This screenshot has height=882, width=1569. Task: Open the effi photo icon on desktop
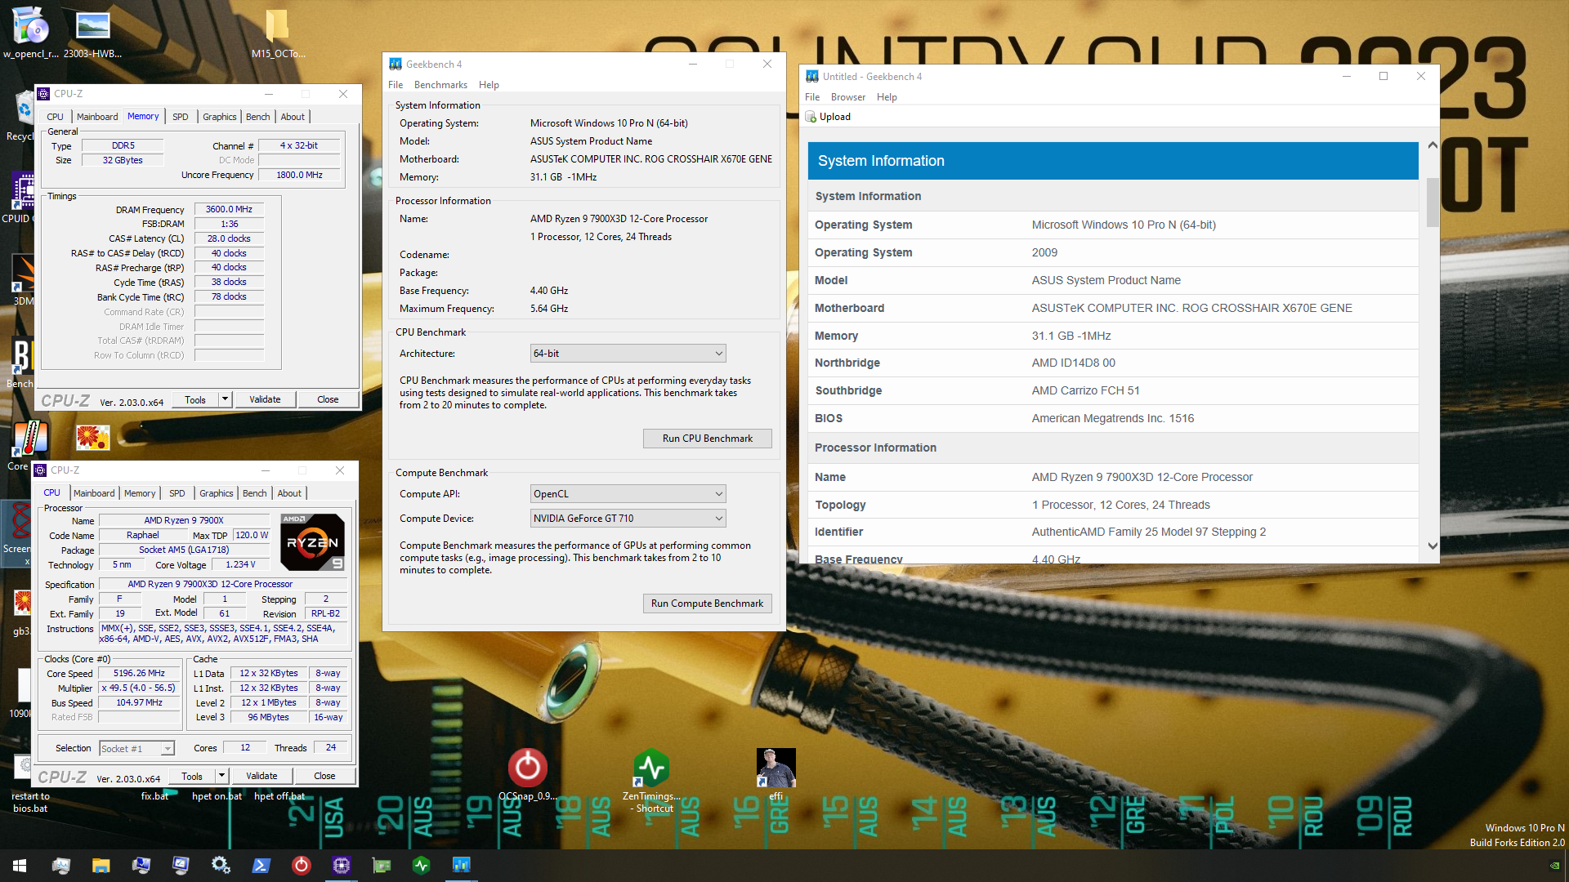click(x=776, y=767)
